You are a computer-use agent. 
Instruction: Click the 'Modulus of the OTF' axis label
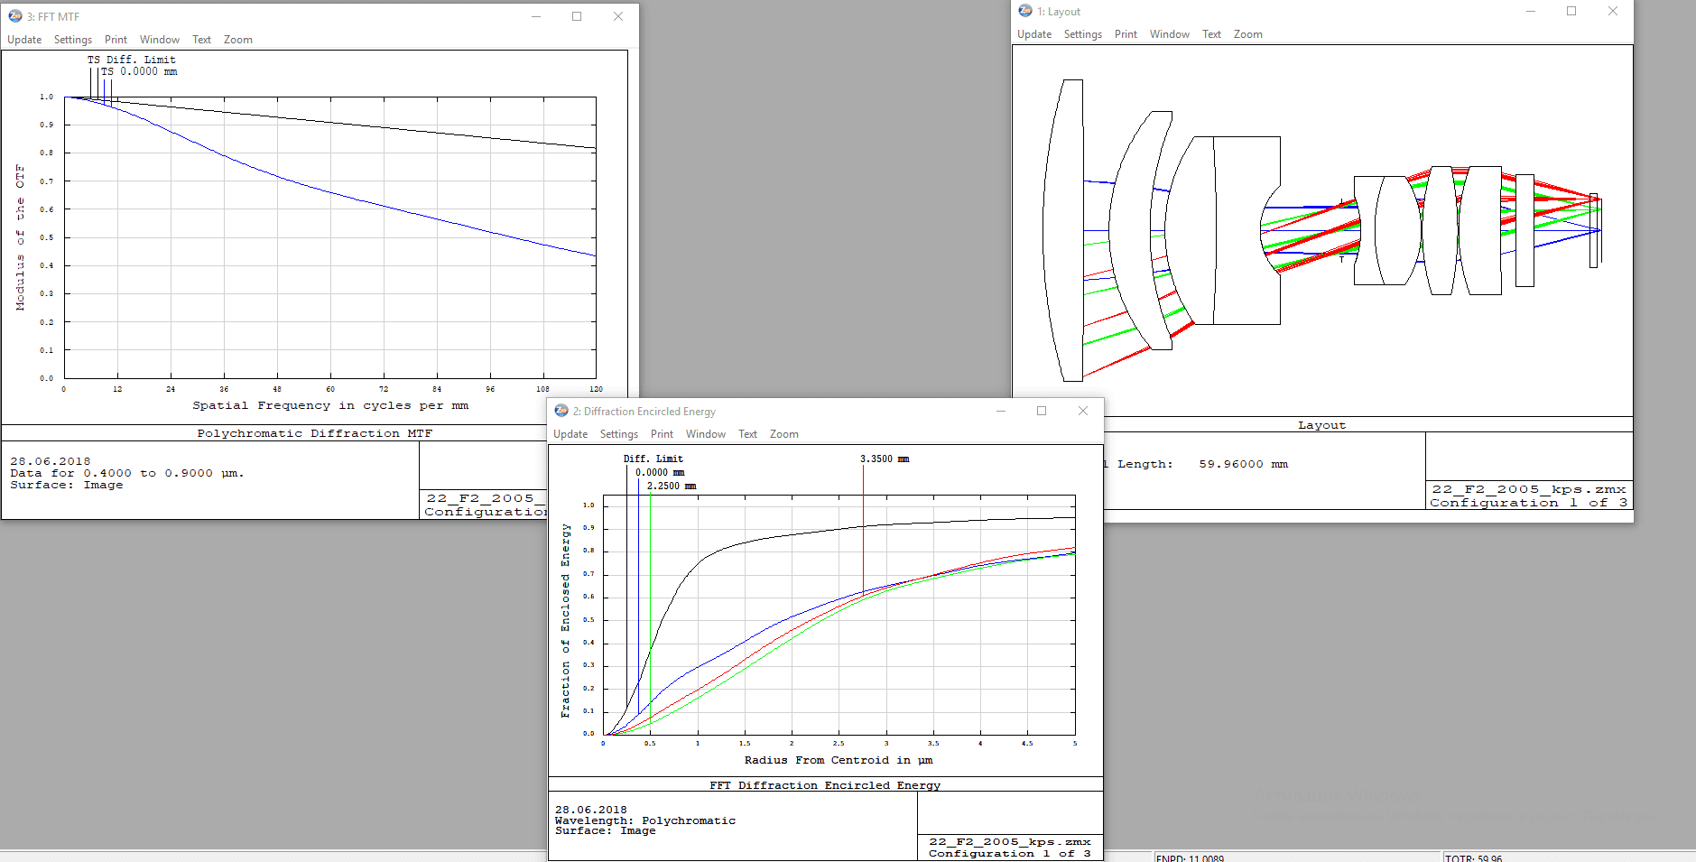pos(20,237)
